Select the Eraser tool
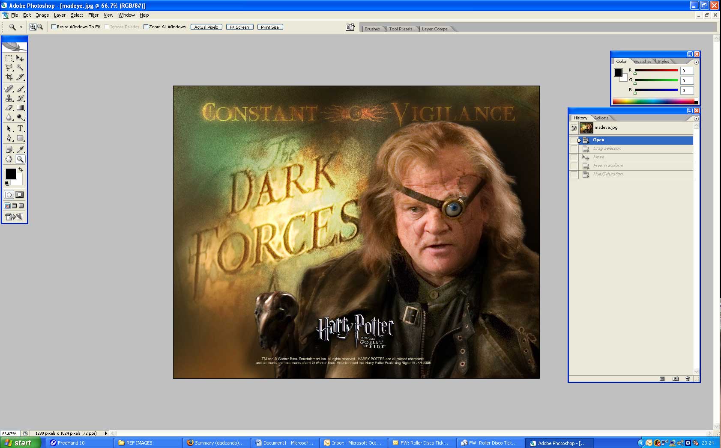 tap(9, 108)
